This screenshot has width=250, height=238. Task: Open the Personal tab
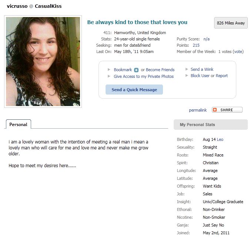19,124
